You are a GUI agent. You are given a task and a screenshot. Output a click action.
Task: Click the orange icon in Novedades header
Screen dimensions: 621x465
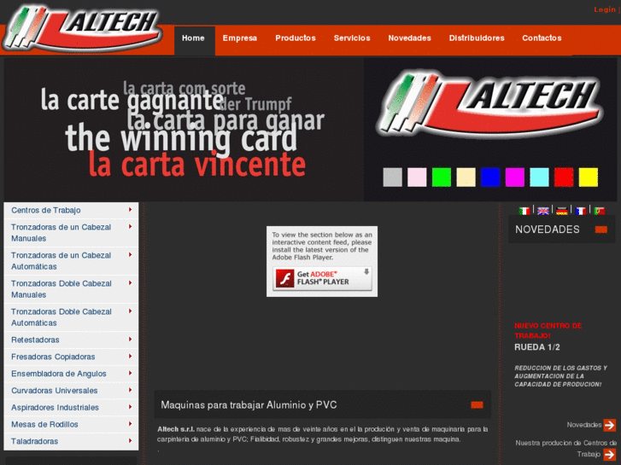[600, 230]
